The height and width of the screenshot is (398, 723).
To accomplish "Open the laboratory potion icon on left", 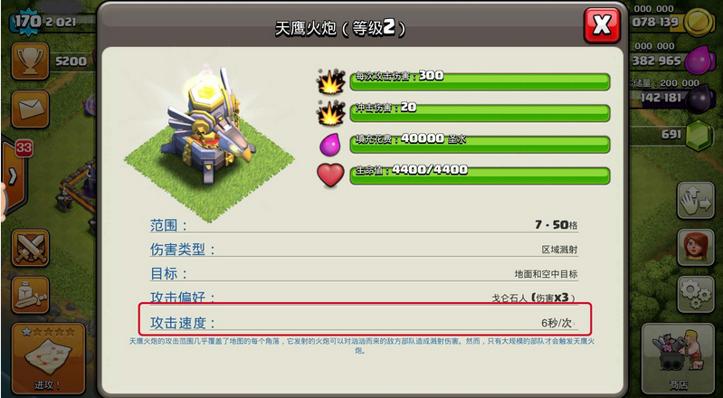I will tap(30, 295).
